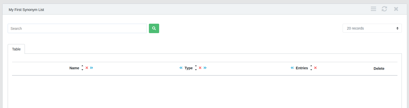Toggle sort order on Entries column
Viewport: 409px width, 108px height.
tap(311, 68)
